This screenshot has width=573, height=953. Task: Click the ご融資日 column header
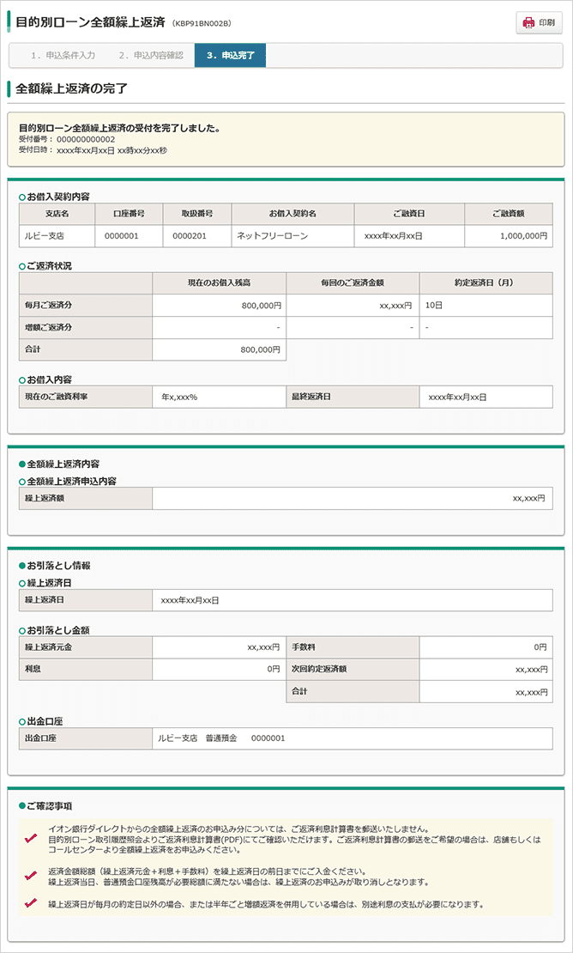click(409, 214)
